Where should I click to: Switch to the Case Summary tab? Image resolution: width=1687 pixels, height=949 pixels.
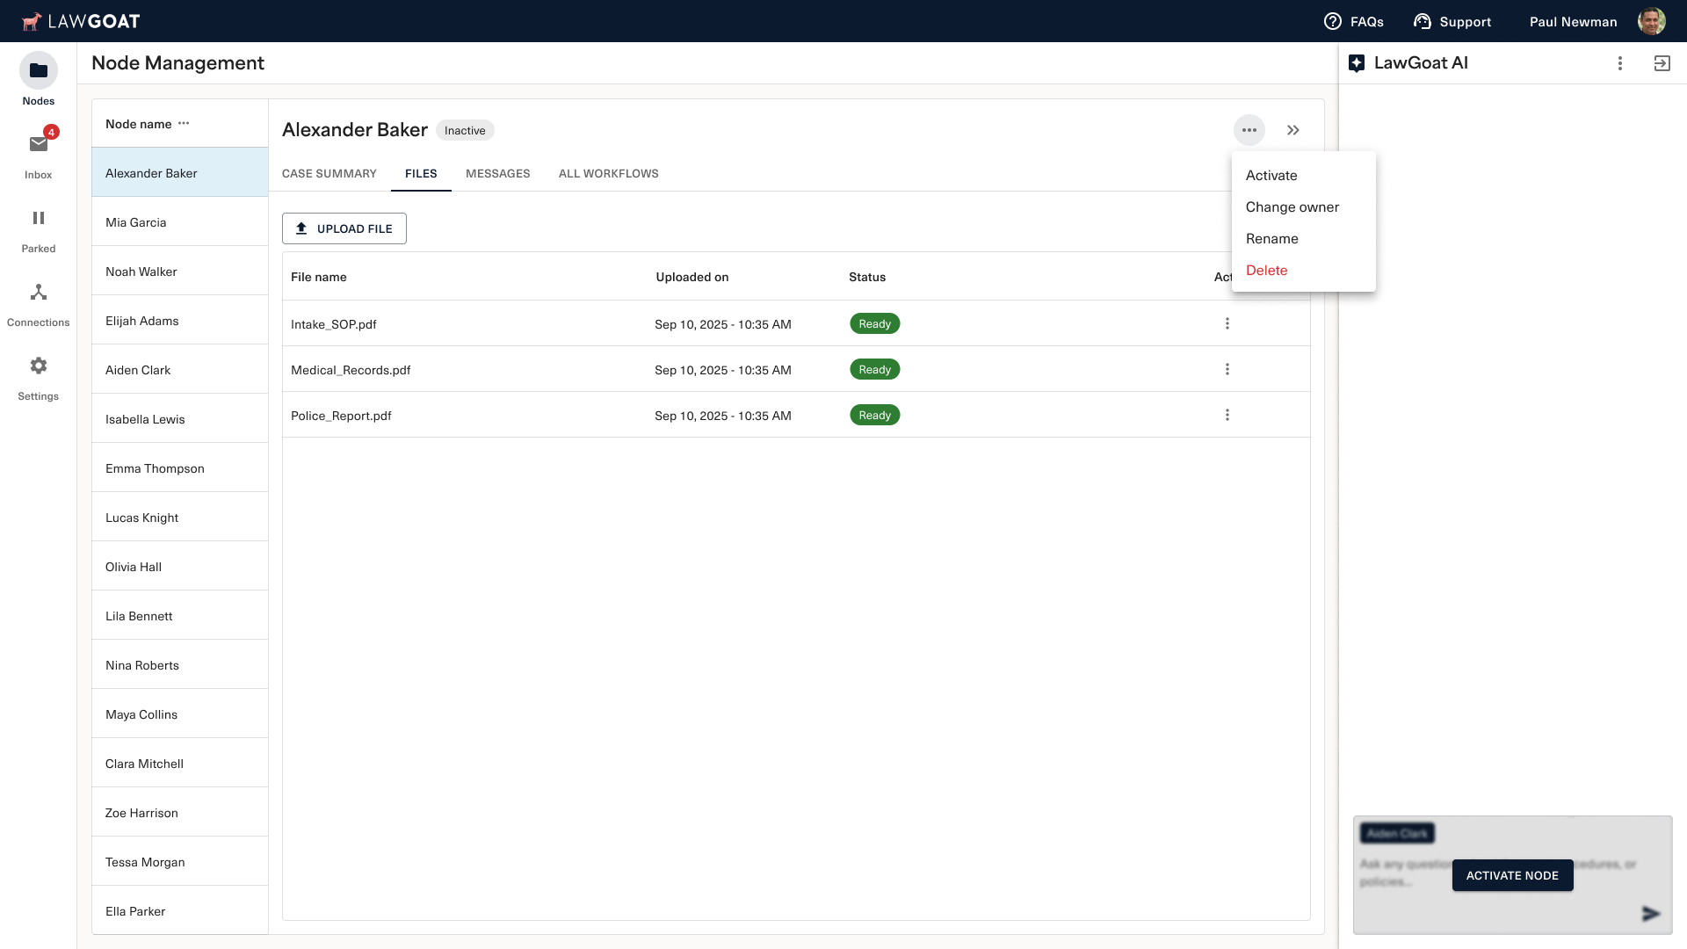pyautogui.click(x=329, y=174)
